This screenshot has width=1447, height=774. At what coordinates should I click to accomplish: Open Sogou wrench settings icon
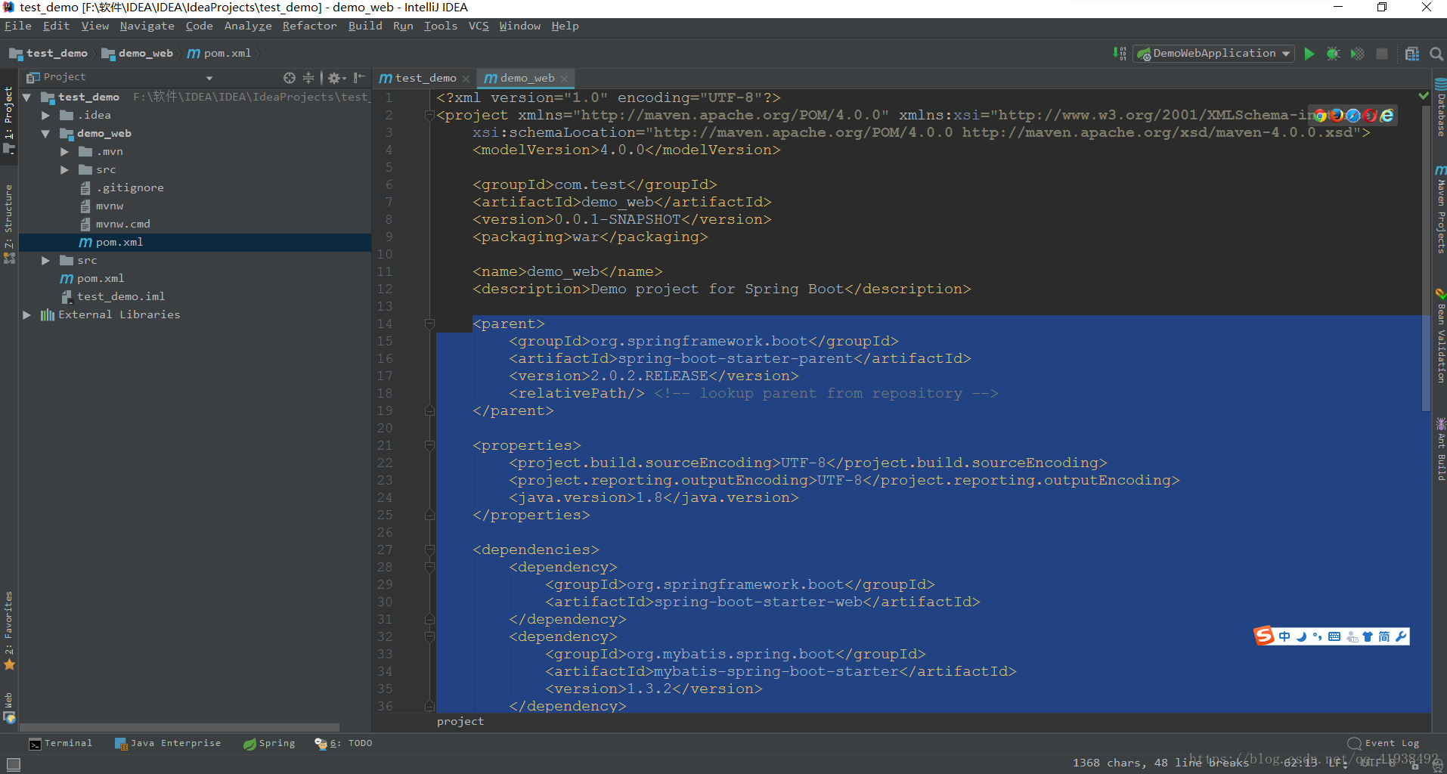pyautogui.click(x=1401, y=636)
